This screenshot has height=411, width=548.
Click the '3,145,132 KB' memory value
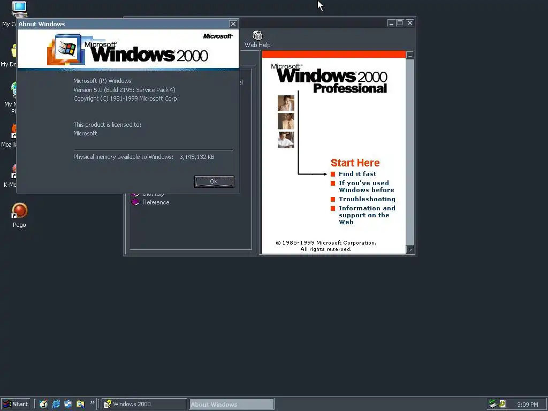click(x=197, y=157)
